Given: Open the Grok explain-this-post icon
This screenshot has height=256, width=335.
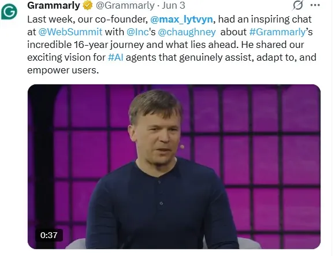Looking at the screenshot, I should [297, 5].
